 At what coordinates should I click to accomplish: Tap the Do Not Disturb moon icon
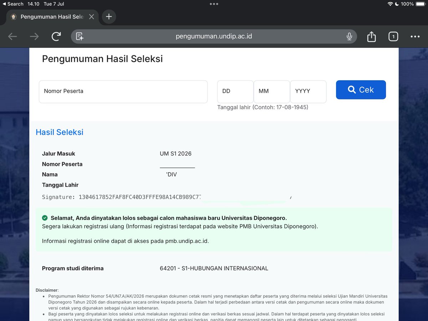(397, 4)
